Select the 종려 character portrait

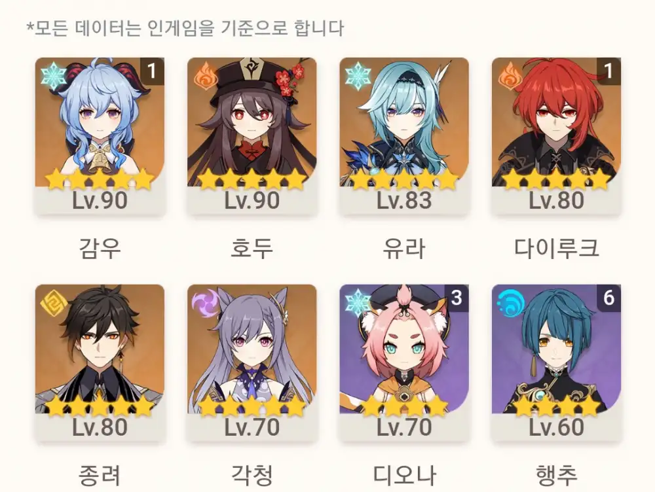click(100, 363)
